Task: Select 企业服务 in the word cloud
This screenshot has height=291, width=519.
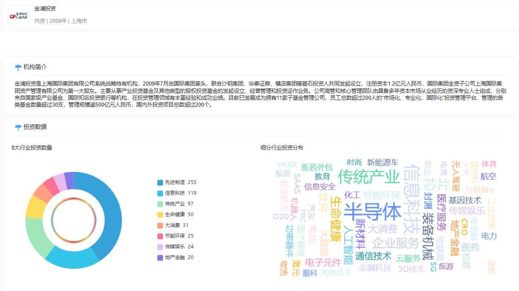Action: pyautogui.click(x=395, y=242)
